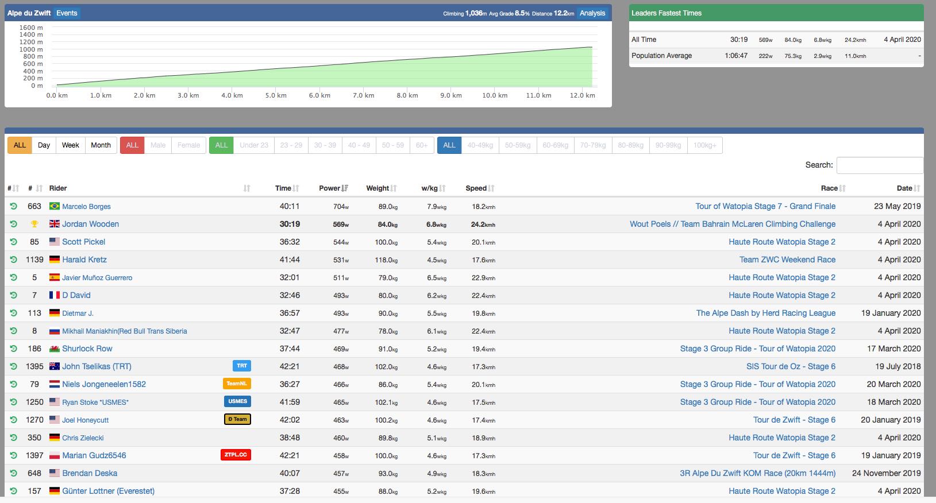Click ZTPL.CC red team badge

point(236,455)
